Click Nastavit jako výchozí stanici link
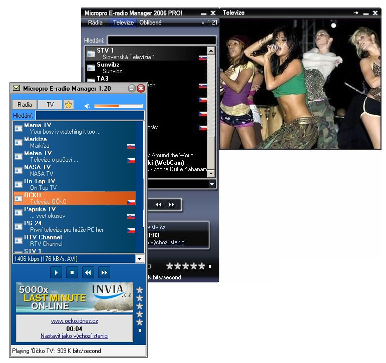The image size is (386, 363). (x=74, y=336)
